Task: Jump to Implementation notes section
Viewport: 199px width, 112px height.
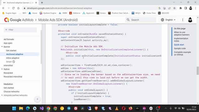Action: (x=181, y=40)
